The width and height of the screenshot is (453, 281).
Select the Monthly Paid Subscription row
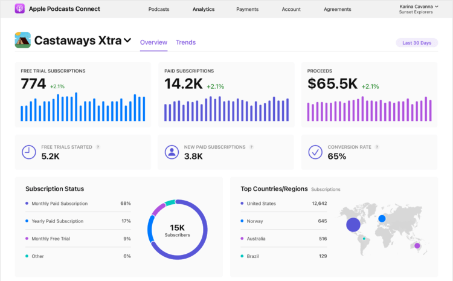click(78, 203)
